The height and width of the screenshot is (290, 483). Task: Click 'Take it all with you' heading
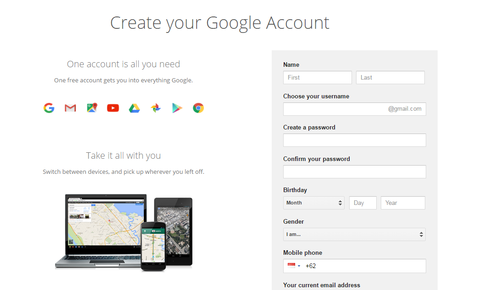(124, 156)
